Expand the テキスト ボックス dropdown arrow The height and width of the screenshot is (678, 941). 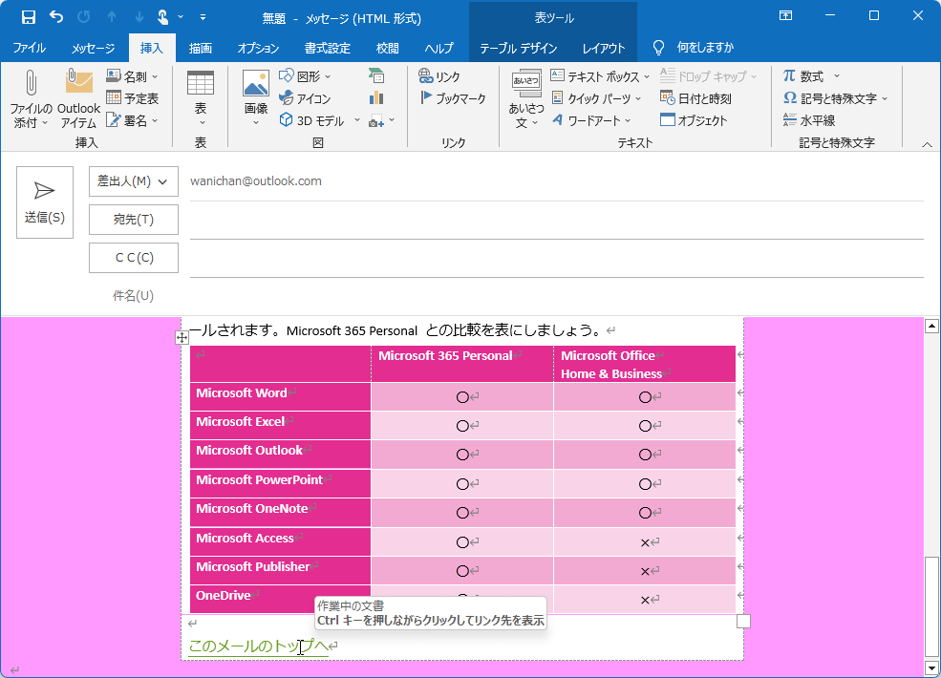point(647,76)
